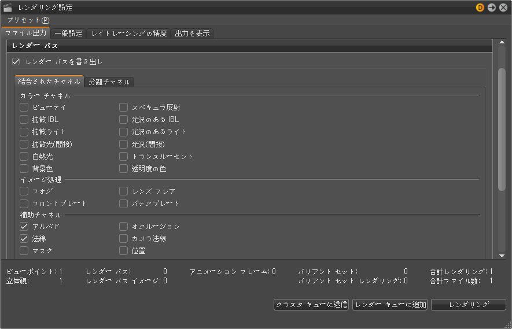Check the スペキュラ反射 option
Screen dimensions: 512x329
(x=123, y=107)
